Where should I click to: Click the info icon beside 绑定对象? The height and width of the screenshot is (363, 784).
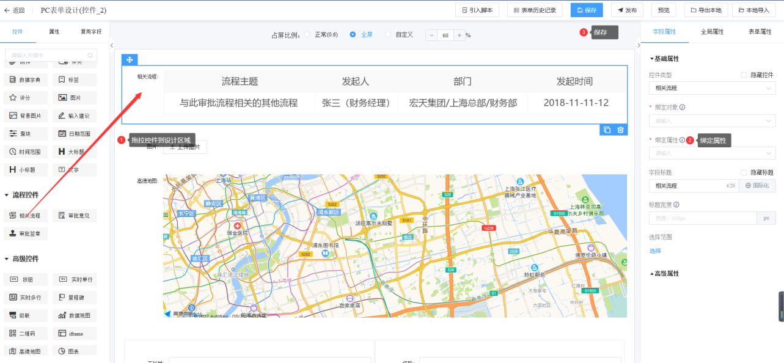pos(682,108)
